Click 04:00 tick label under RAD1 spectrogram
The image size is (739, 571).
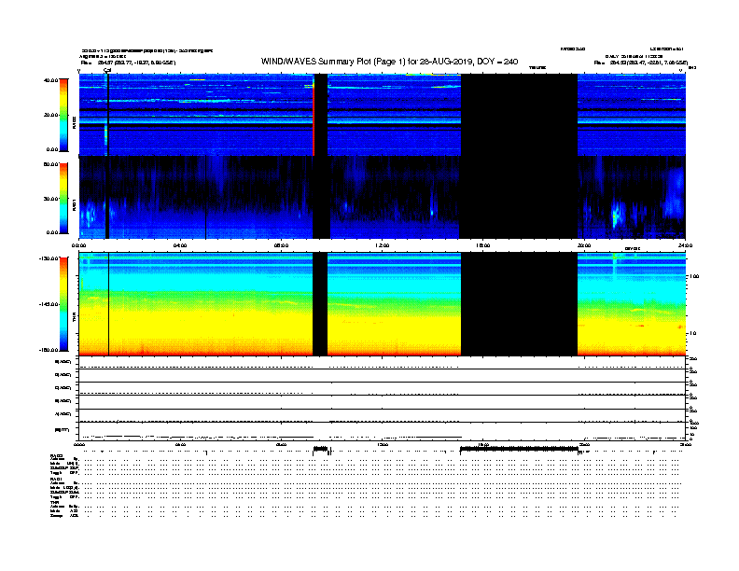(180, 245)
